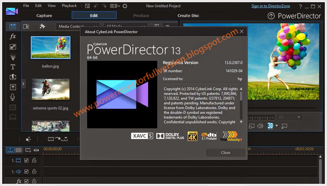This screenshot has width=327, height=186.
Task: Switch to the Capture tab
Action: [44, 16]
